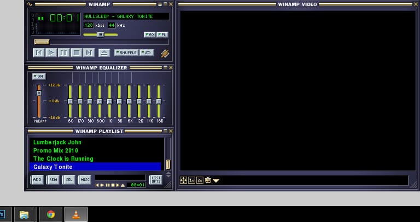The width and height of the screenshot is (420, 222).
Task: Set video size to 2x
Action: point(200,180)
